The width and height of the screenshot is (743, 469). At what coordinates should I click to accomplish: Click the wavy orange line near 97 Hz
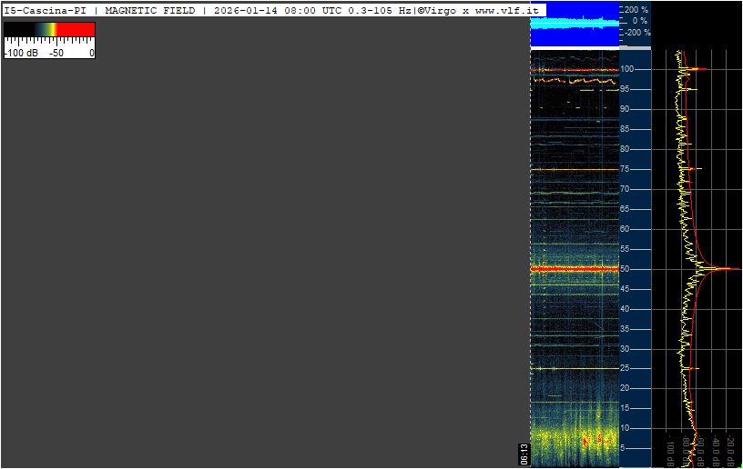pos(575,81)
